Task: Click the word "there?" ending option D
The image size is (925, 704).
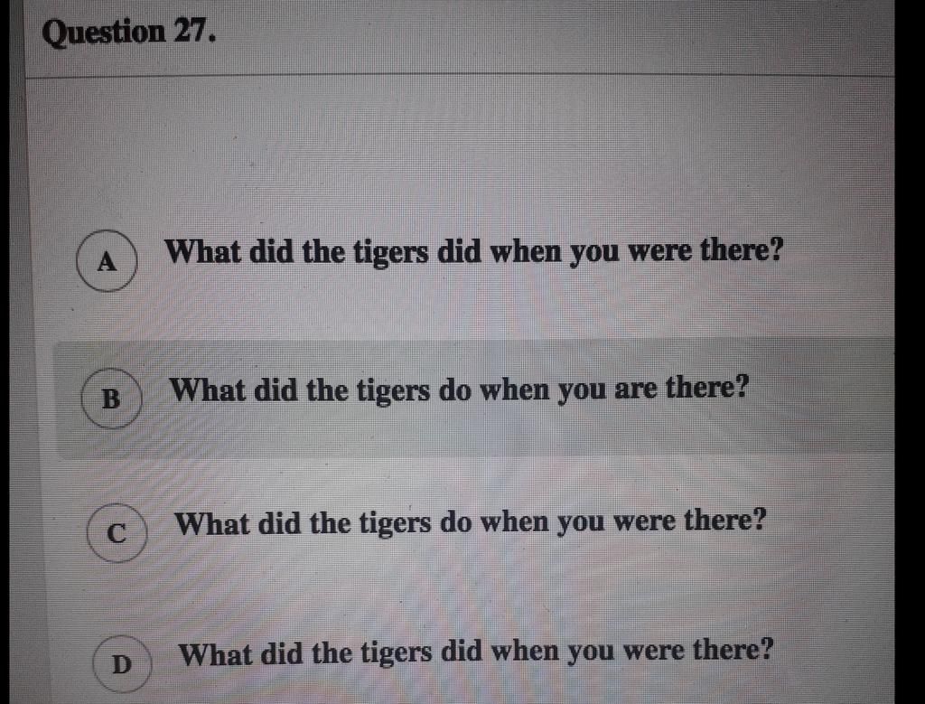Action: tap(732, 651)
